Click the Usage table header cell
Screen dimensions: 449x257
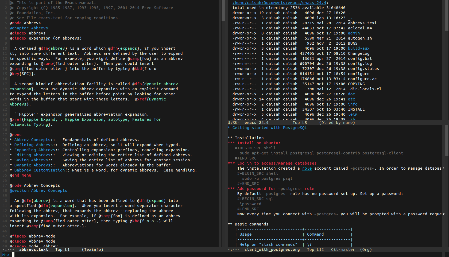coord(245,234)
